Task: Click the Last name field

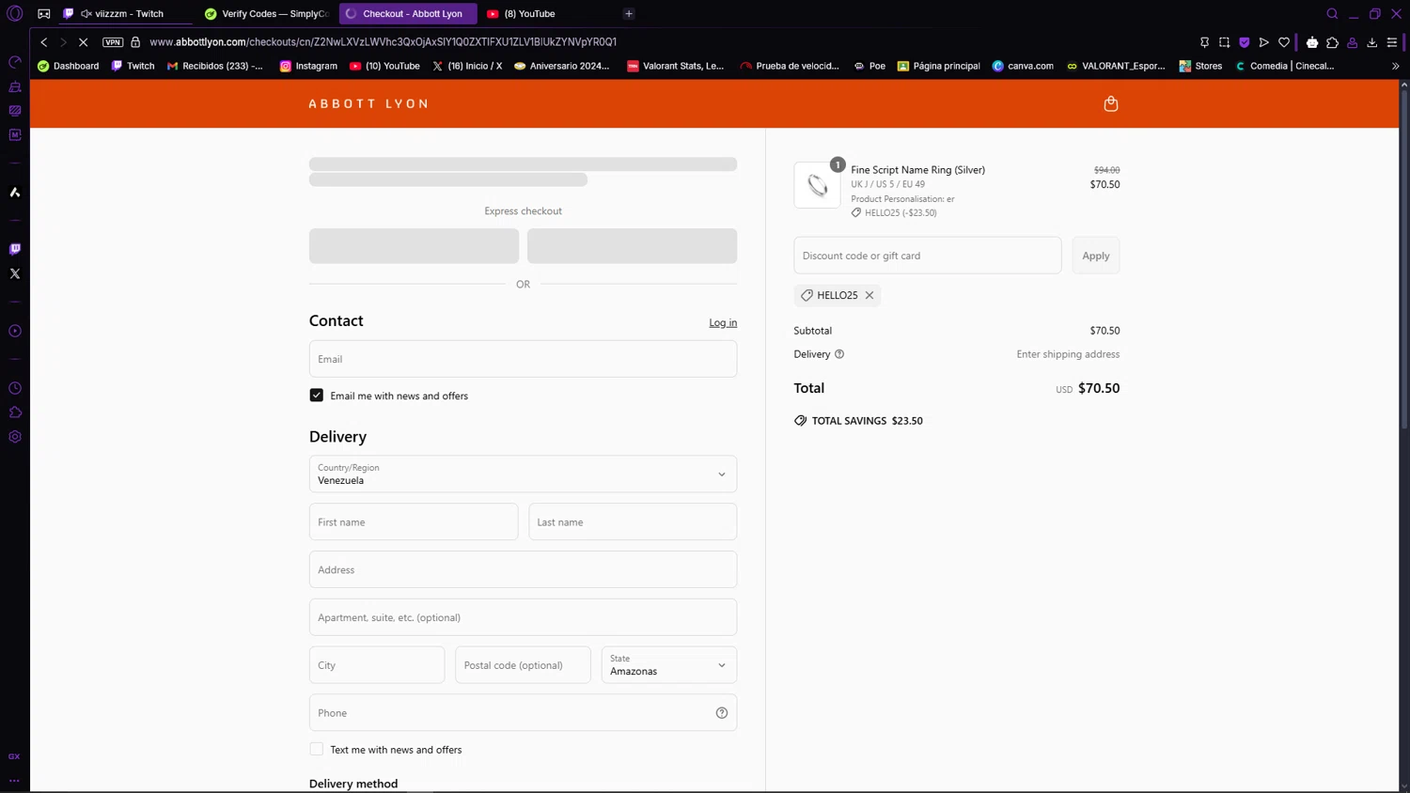Action: 633,521
